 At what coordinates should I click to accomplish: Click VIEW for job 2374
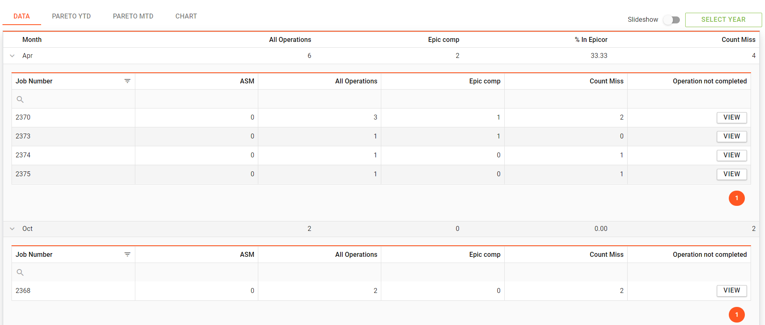point(731,155)
